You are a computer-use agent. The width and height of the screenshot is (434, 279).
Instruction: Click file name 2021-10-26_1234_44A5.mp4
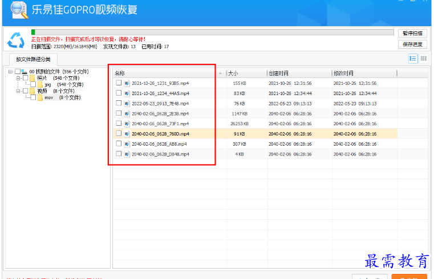pos(160,93)
